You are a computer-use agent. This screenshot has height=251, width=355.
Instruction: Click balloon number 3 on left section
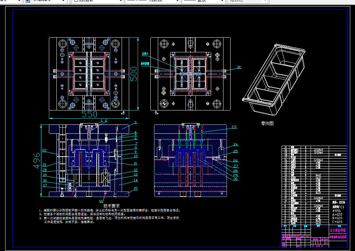pos(135,122)
